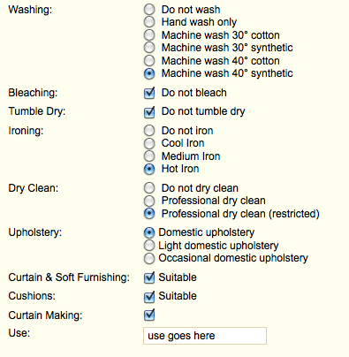Toggle the Do not tumble dry checkbox
The height and width of the screenshot is (357, 349).
pyautogui.click(x=149, y=112)
